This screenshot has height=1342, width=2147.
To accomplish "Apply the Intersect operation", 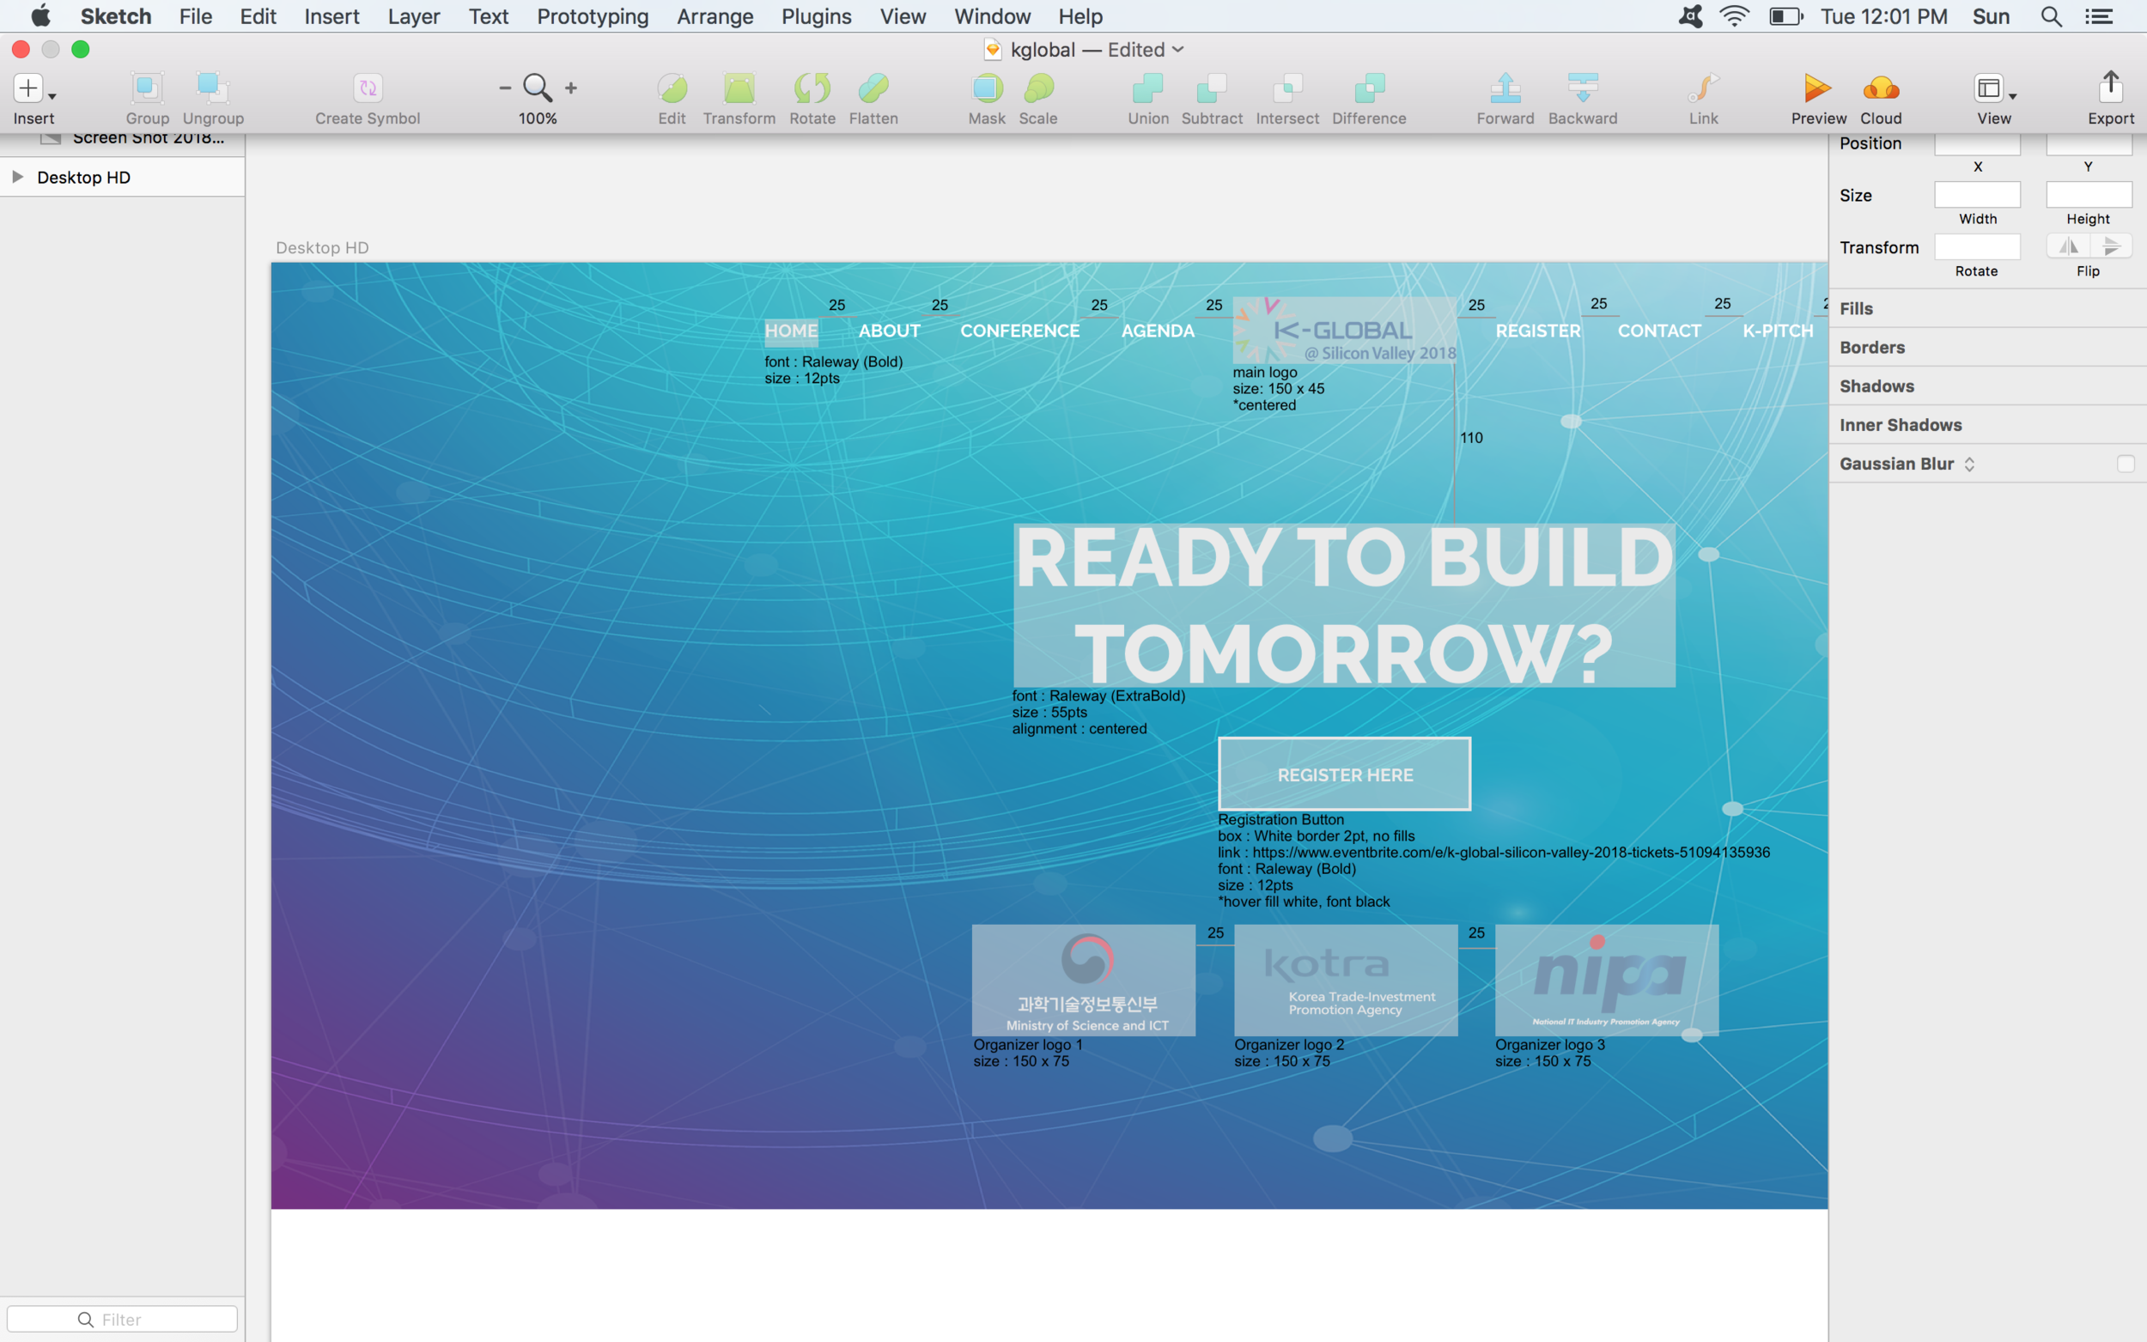I will click(x=1287, y=98).
